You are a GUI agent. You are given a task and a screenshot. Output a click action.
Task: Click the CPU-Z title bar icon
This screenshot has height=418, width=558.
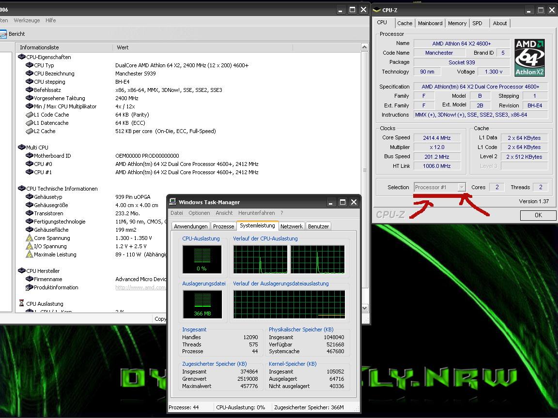[376, 10]
